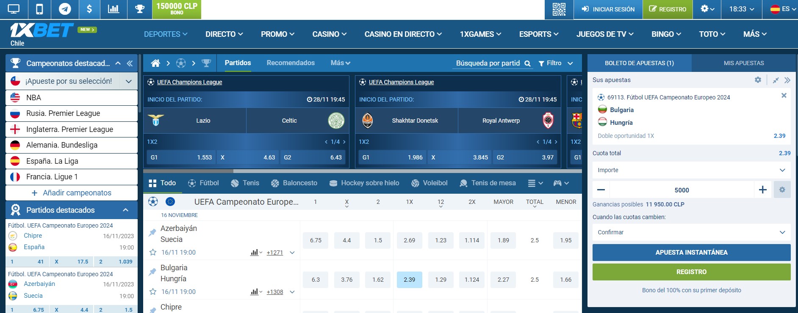The image size is (798, 313).
Task: Switch to the Recomendados tab
Action: pos(291,63)
